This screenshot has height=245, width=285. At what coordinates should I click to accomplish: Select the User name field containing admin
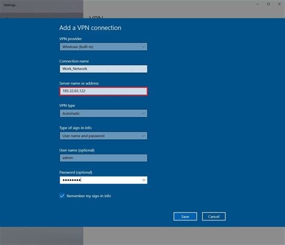pos(103,158)
